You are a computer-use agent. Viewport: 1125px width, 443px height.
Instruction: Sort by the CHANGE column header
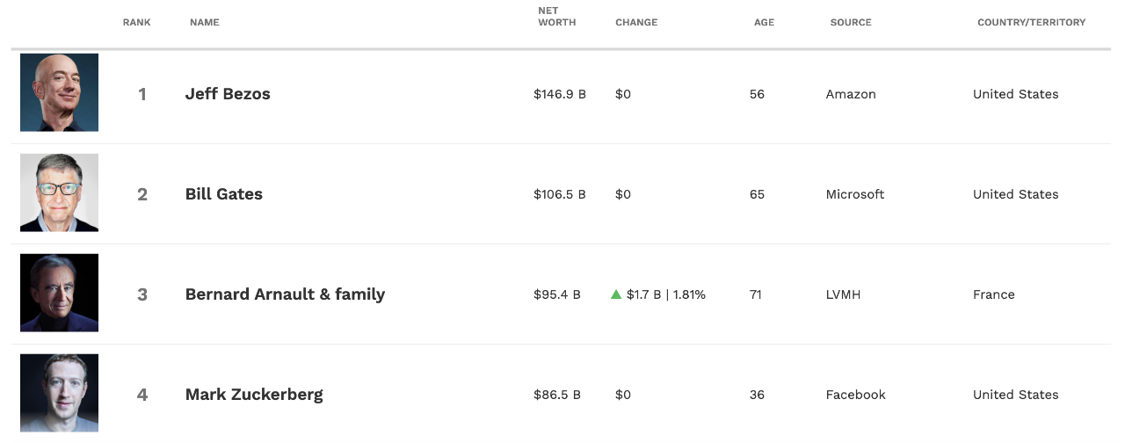(636, 22)
